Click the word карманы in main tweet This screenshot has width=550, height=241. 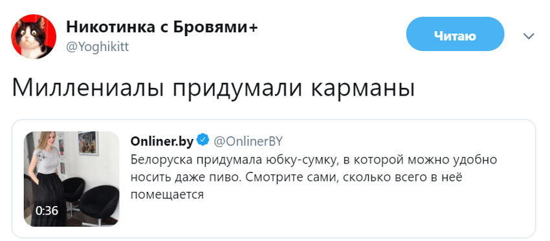click(363, 90)
